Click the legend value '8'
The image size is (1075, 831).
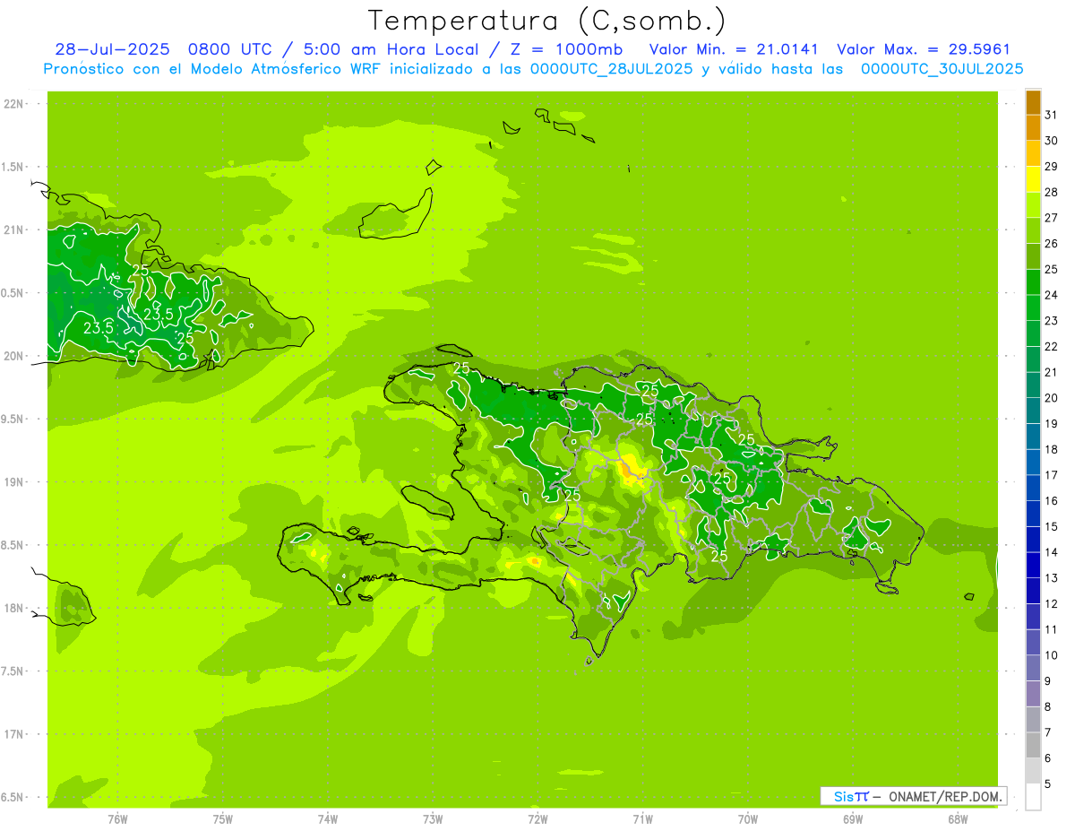point(1048,706)
